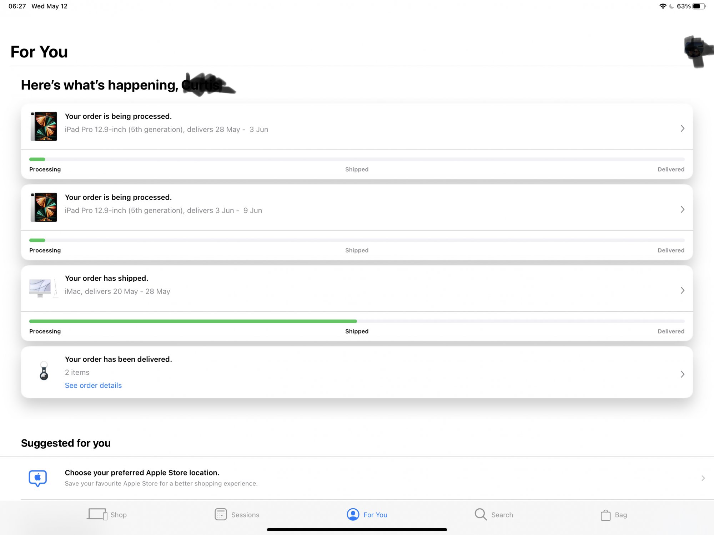Open the delivered order chevron arrow
The width and height of the screenshot is (714, 535).
(682, 374)
